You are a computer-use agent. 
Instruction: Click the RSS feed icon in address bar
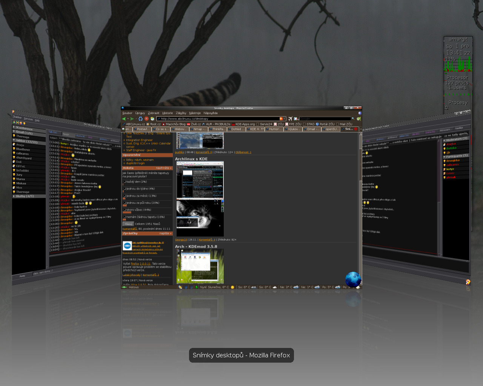(x=281, y=119)
